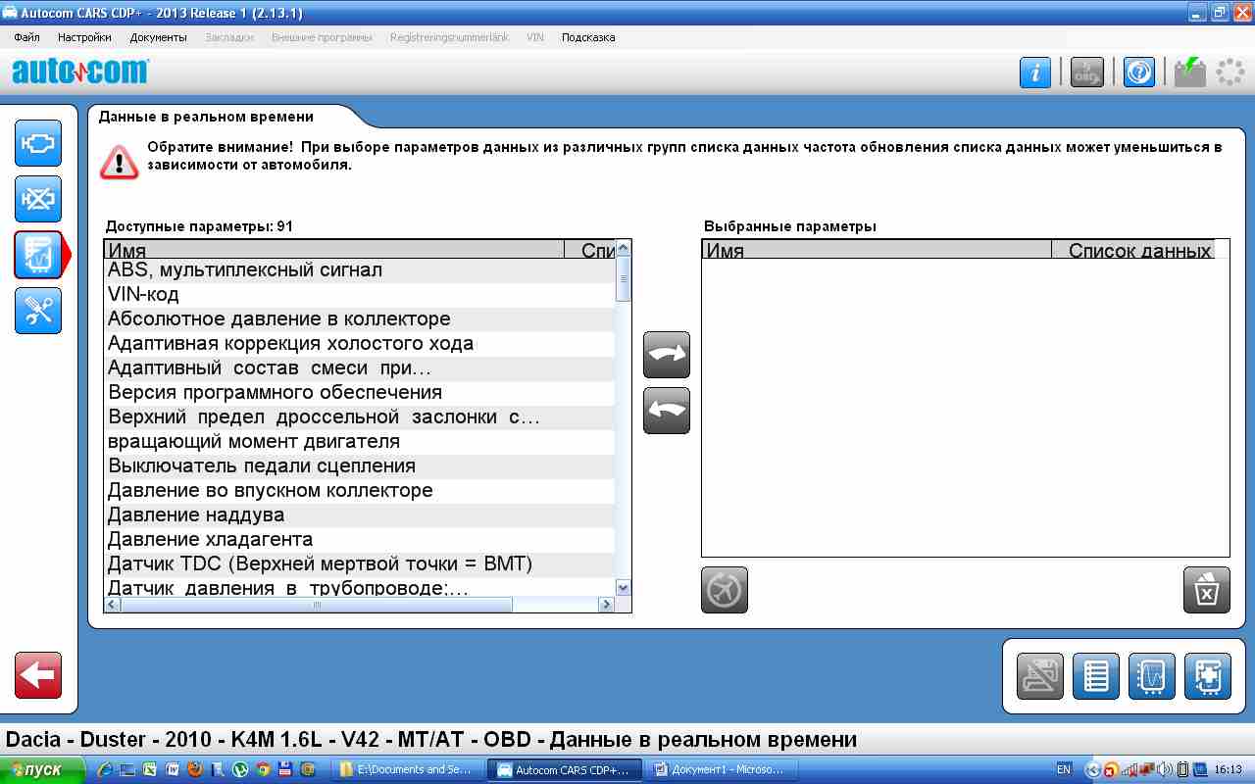Image resolution: width=1255 pixels, height=784 pixels.
Task: Open the engine fault codes sidebar icon
Action: pos(38,143)
